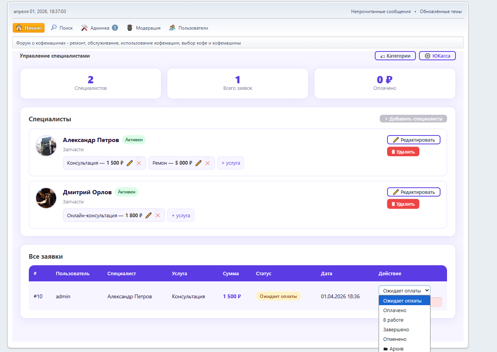Click the pencil icon next to Ремон service
This screenshot has height=352, width=497.
[198, 163]
